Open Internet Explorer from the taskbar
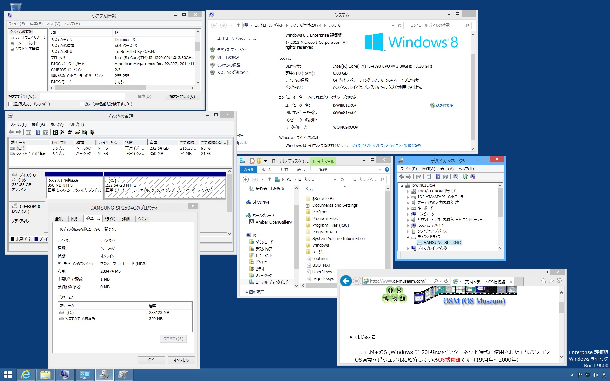610x381 pixels. click(x=26, y=375)
